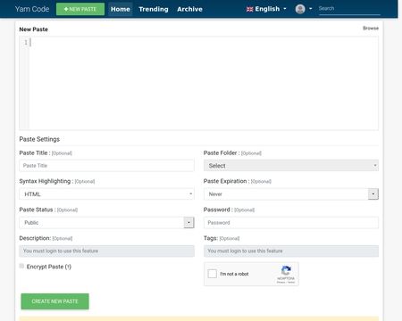Open the Paste Folder Select dropdown

[x=291, y=166]
